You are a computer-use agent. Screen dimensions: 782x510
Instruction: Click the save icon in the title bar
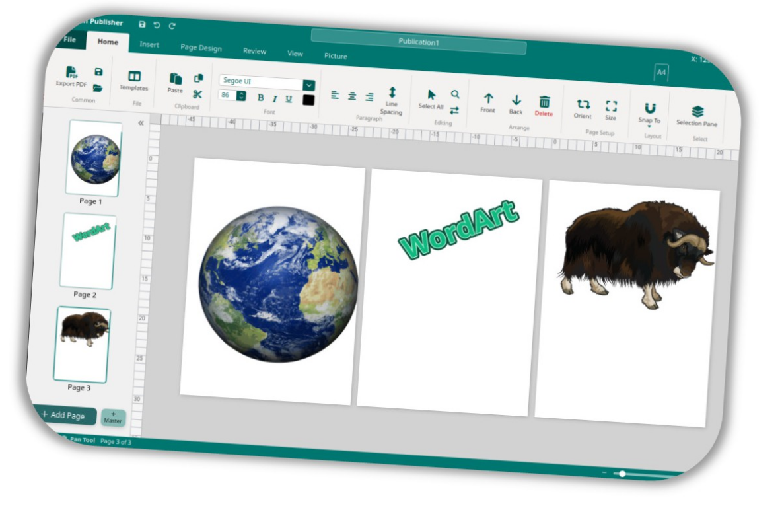[142, 24]
